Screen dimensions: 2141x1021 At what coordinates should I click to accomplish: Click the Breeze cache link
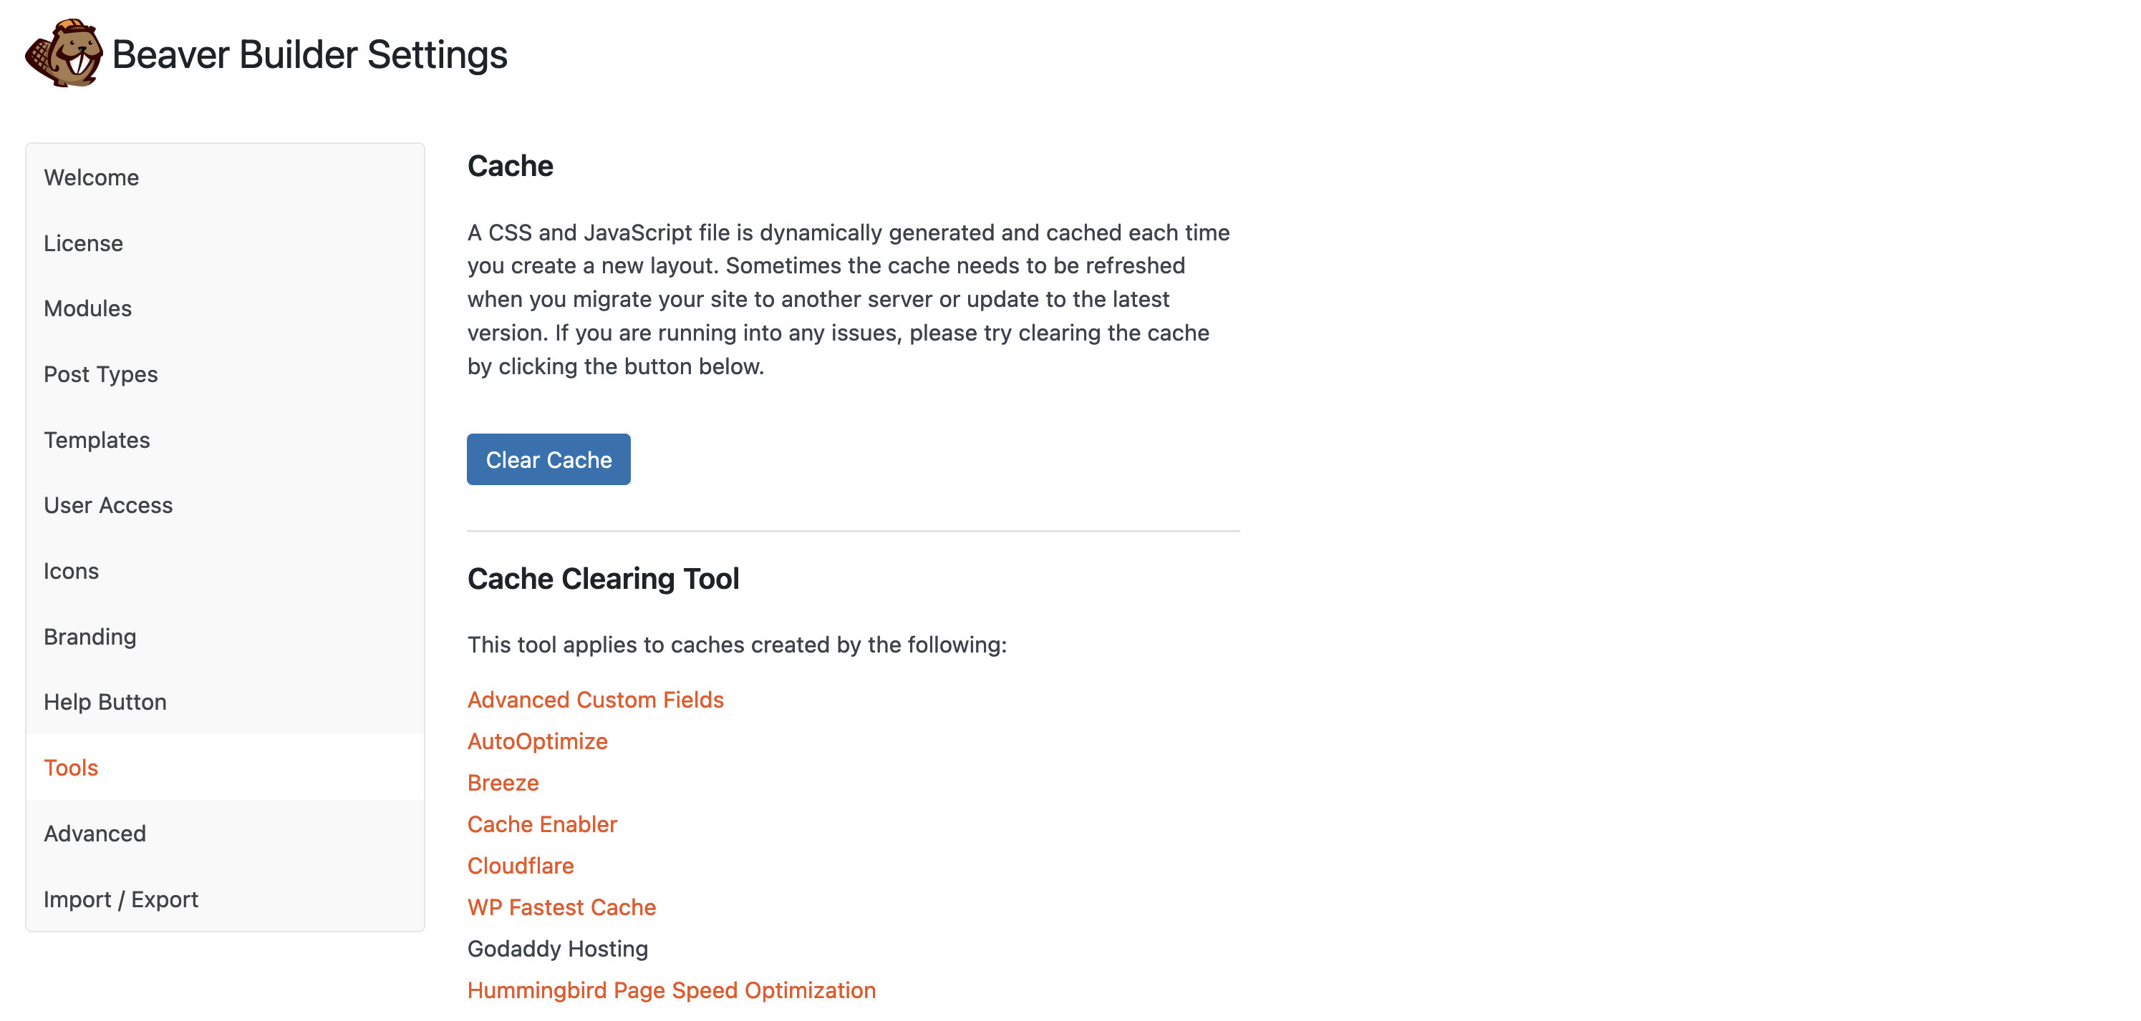(x=503, y=782)
